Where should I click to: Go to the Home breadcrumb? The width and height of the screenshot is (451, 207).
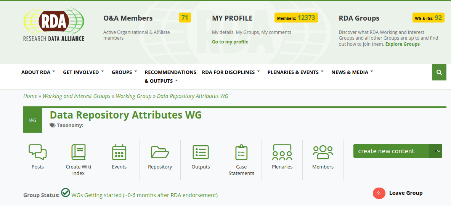point(30,96)
